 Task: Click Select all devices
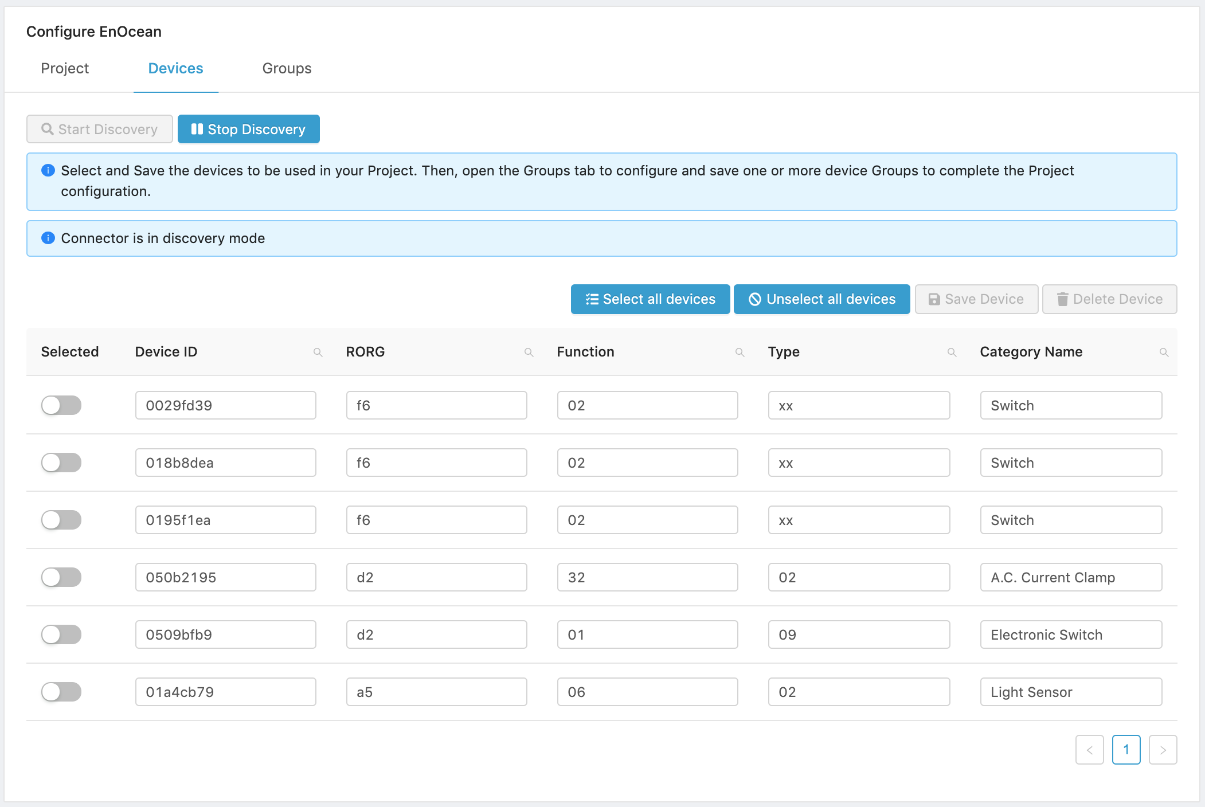[650, 299]
